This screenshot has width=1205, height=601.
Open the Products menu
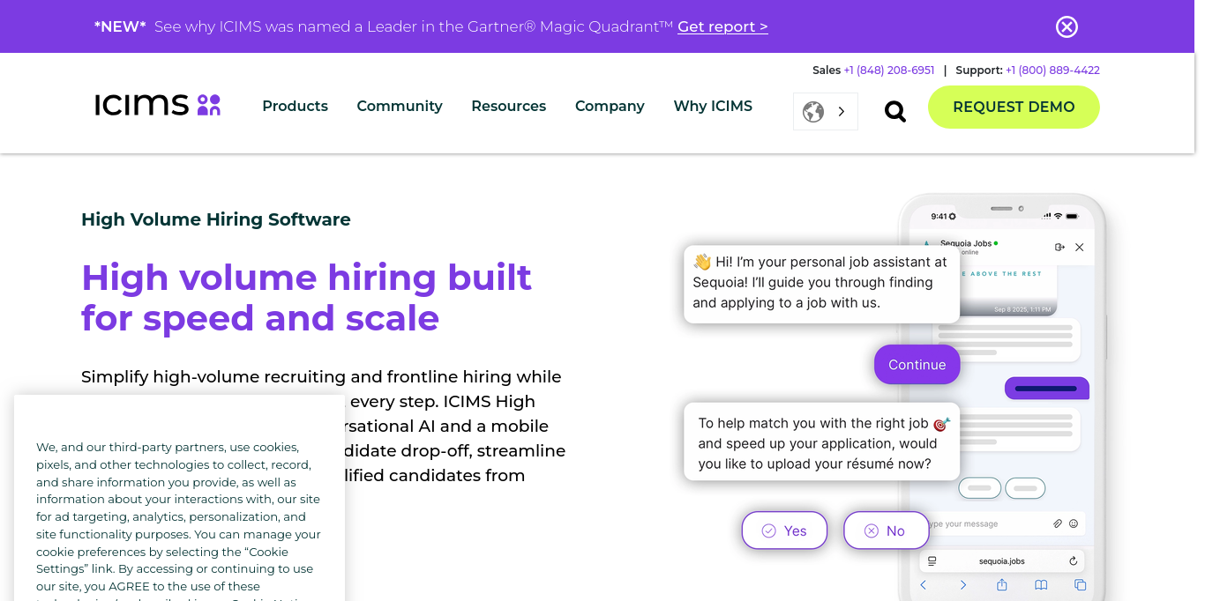[x=296, y=106]
